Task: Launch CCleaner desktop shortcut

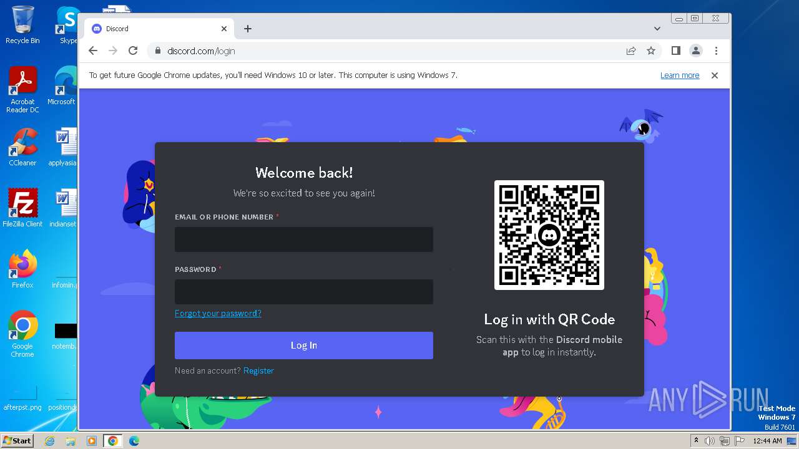Action: click(22, 147)
